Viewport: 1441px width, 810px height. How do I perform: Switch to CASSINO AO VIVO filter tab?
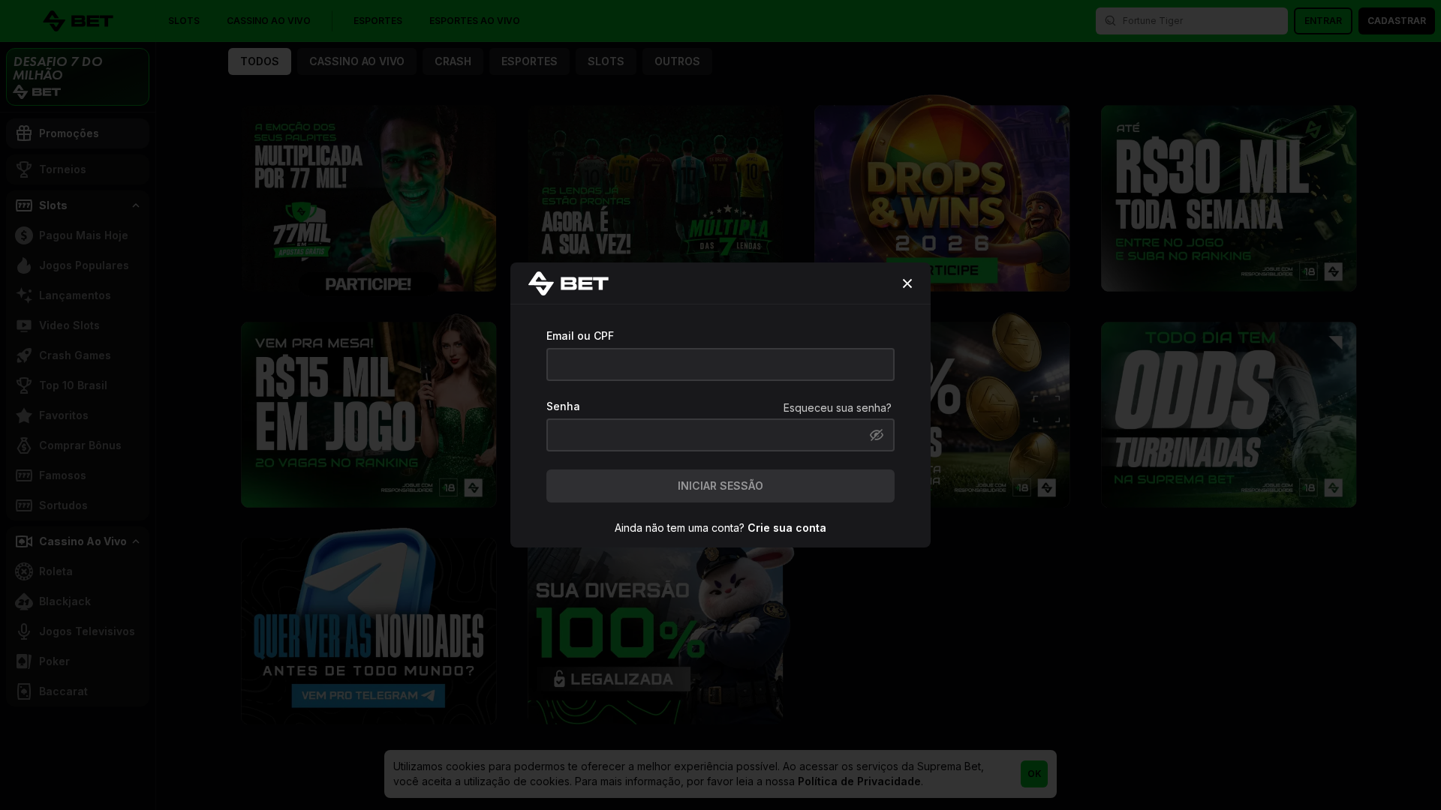coord(356,61)
